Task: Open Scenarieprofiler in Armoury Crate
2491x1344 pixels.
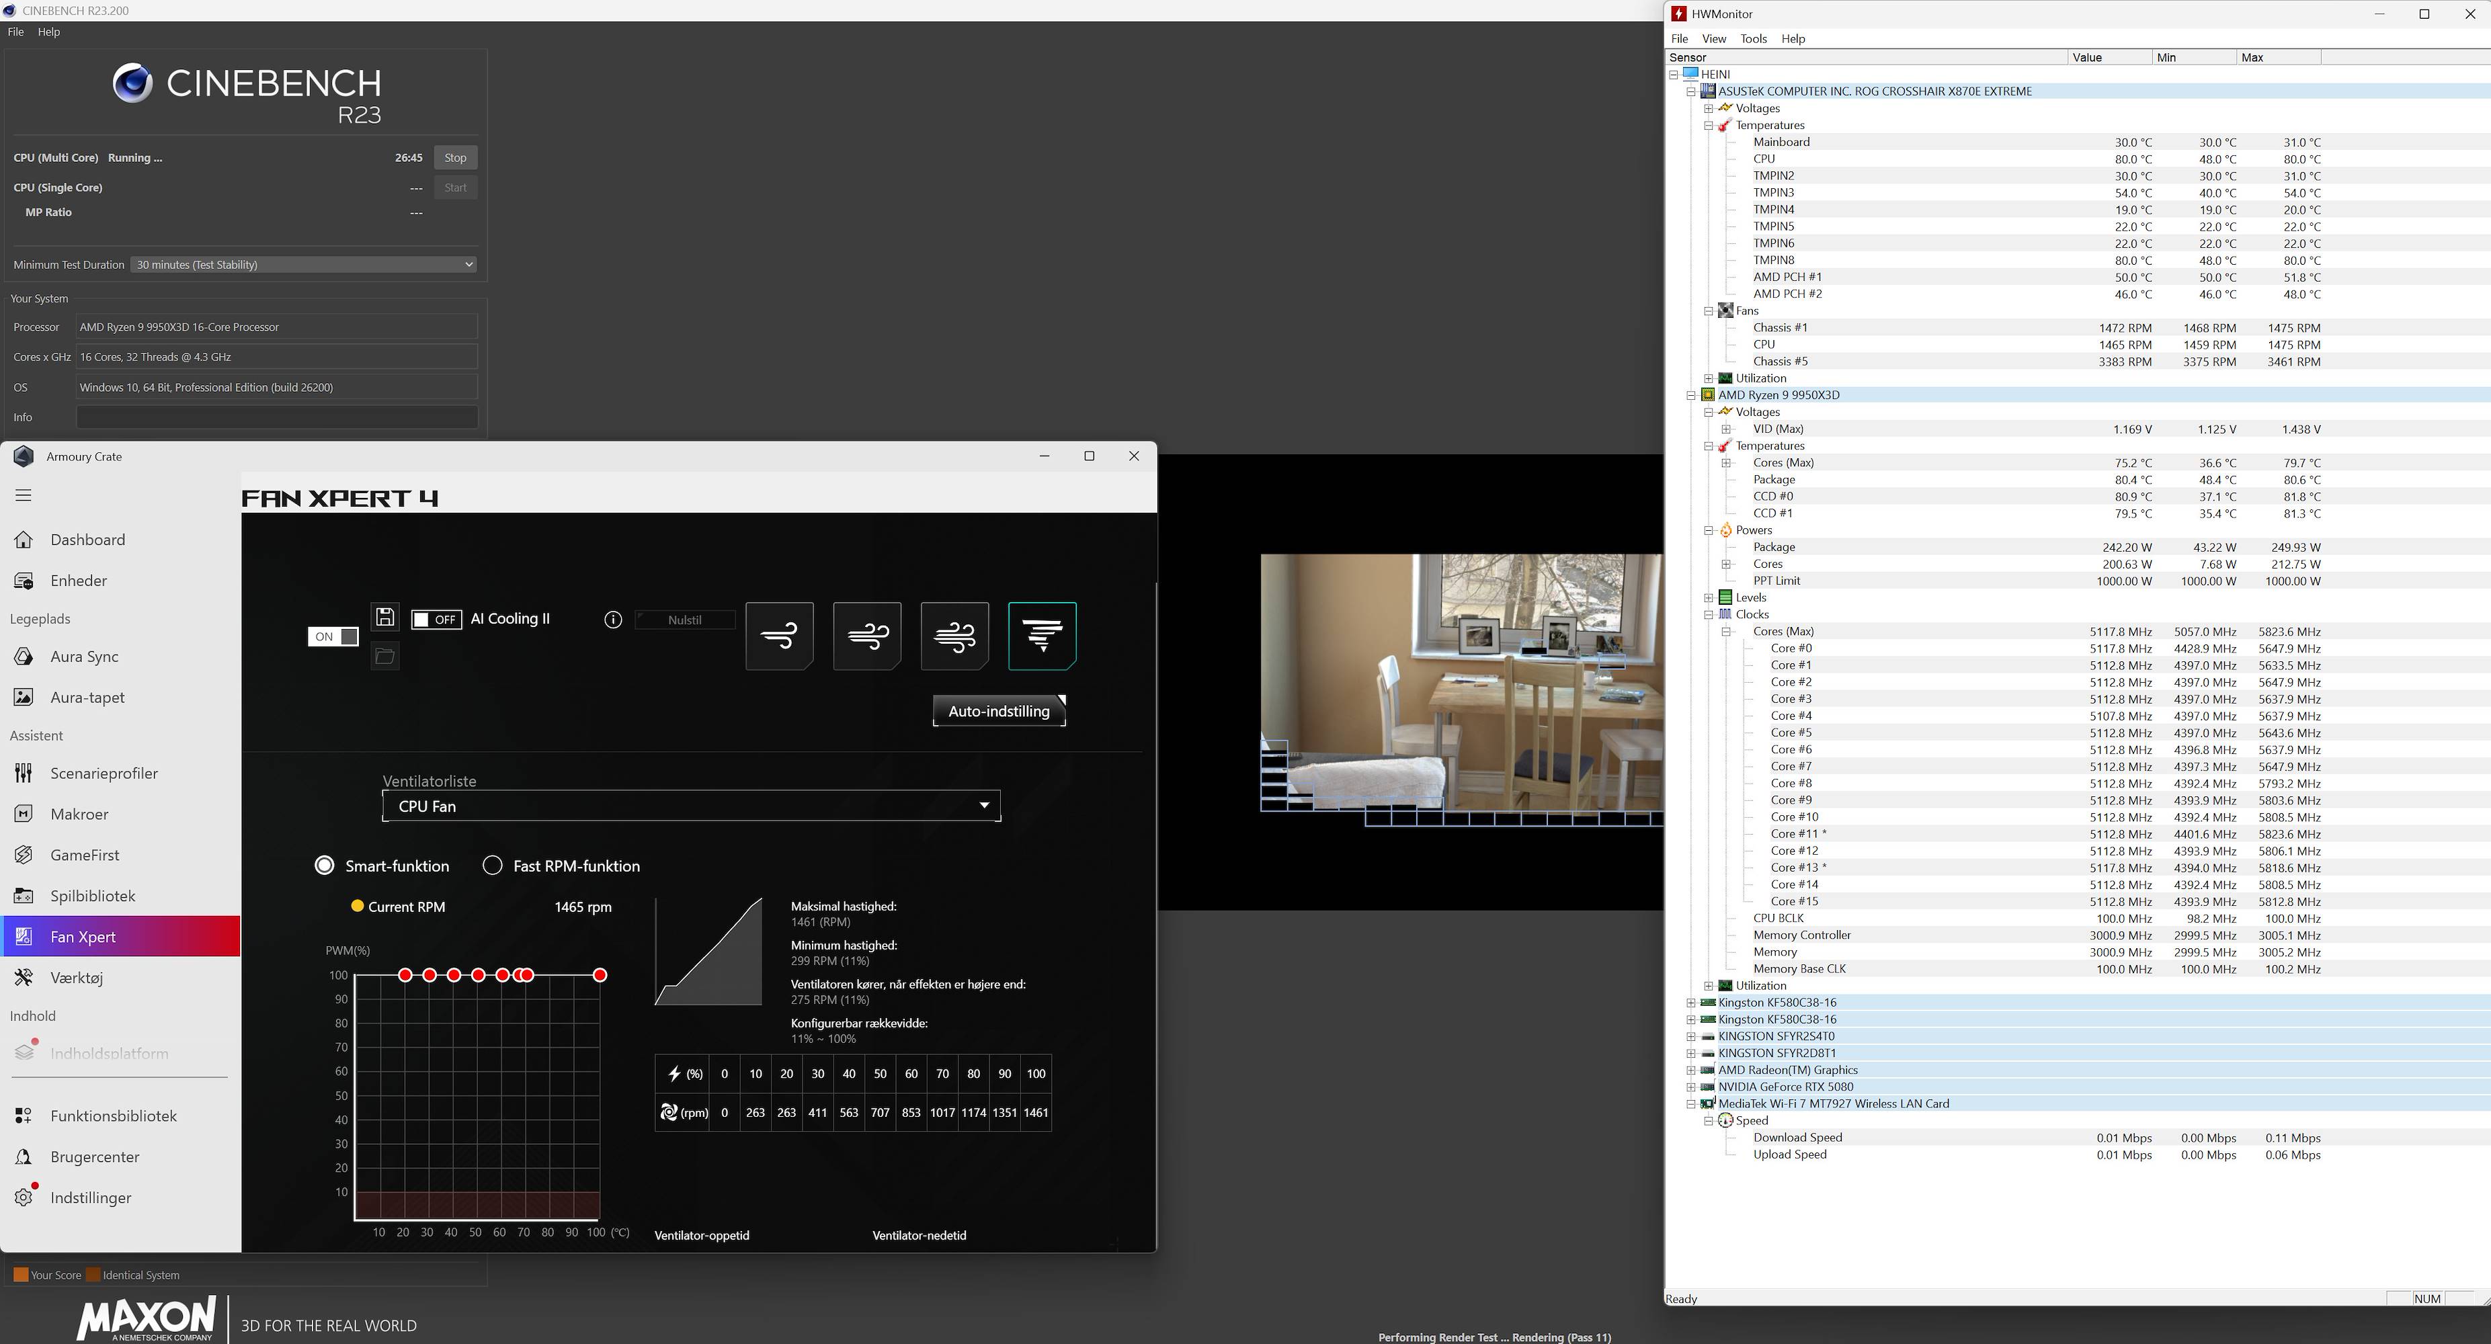Action: point(104,773)
